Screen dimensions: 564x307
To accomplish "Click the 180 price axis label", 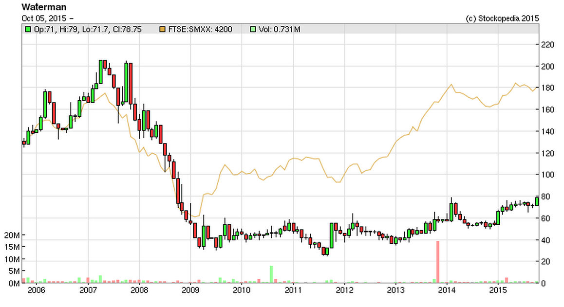I will [548, 88].
